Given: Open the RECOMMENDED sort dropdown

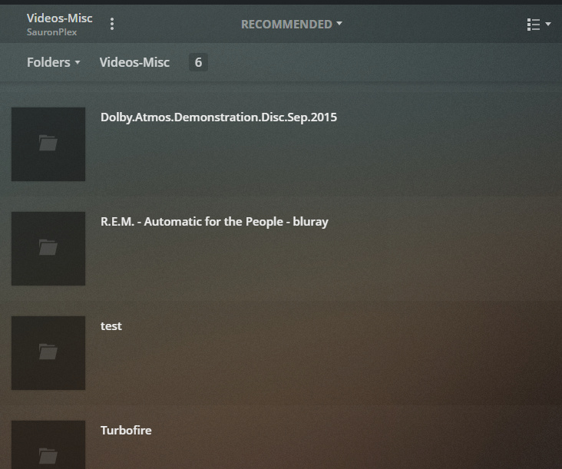Looking at the screenshot, I should 292,24.
